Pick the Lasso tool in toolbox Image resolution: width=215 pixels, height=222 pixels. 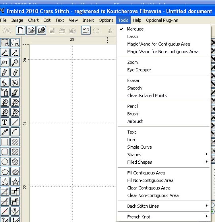15,42
